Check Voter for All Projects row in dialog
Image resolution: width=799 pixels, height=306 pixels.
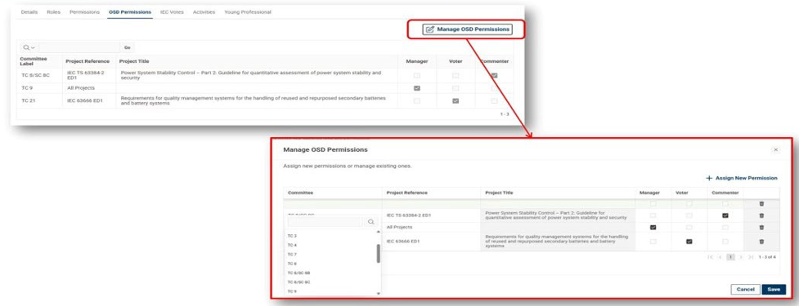coord(689,227)
